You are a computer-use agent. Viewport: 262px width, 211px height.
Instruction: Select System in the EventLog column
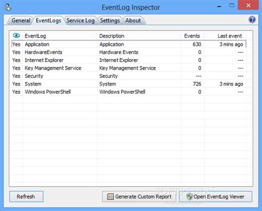point(33,84)
